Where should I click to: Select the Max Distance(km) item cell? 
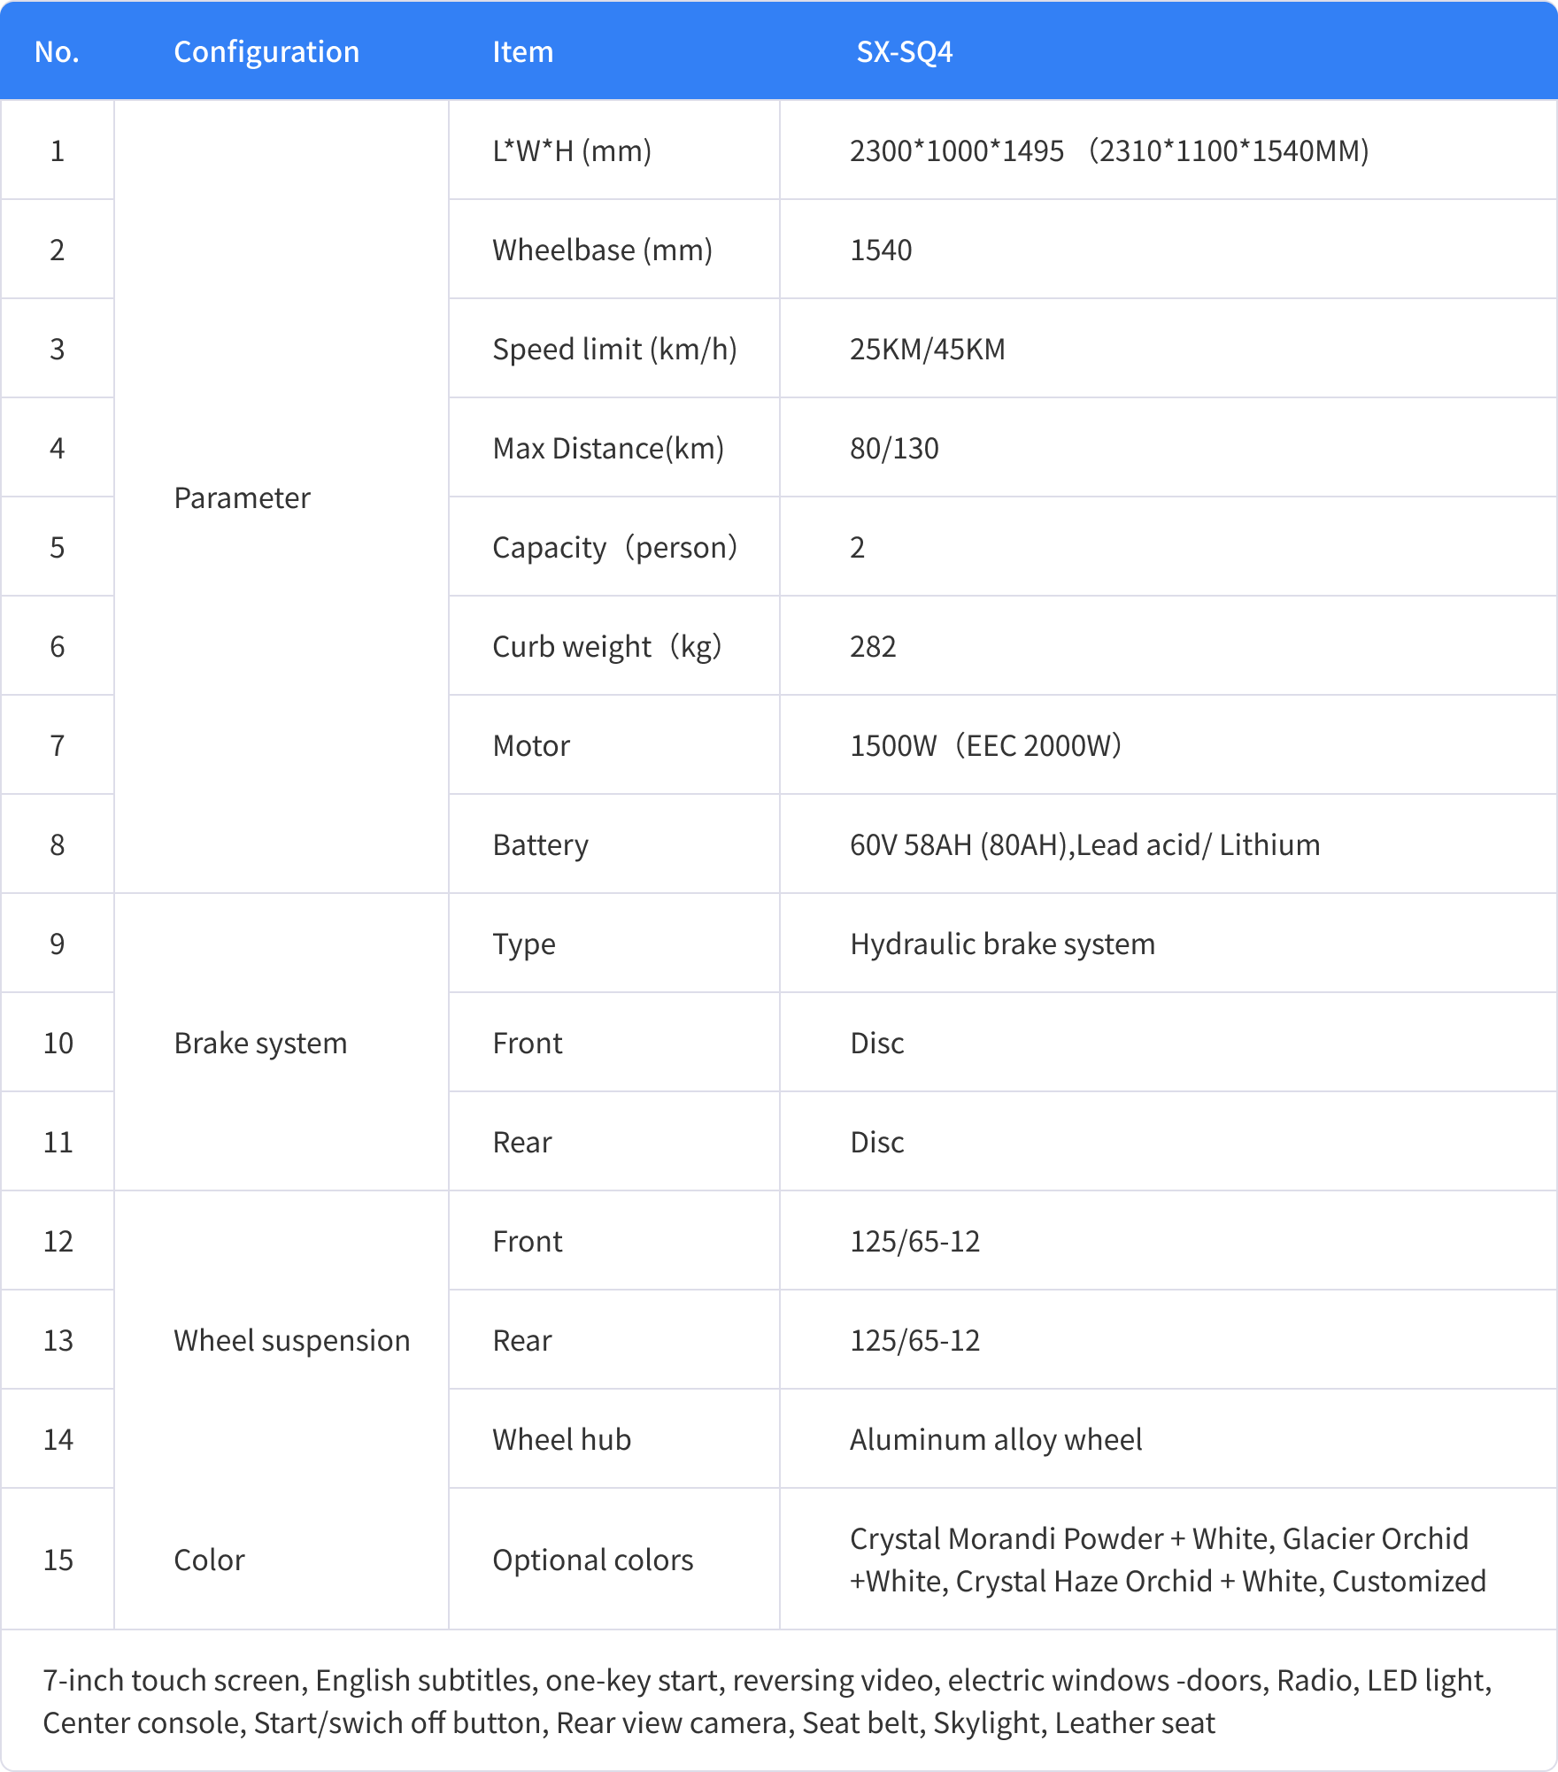[x=608, y=449]
